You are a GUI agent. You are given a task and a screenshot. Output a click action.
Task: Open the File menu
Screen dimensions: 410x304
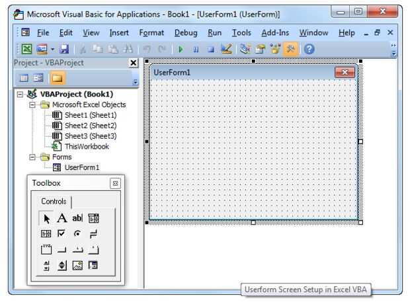43,32
